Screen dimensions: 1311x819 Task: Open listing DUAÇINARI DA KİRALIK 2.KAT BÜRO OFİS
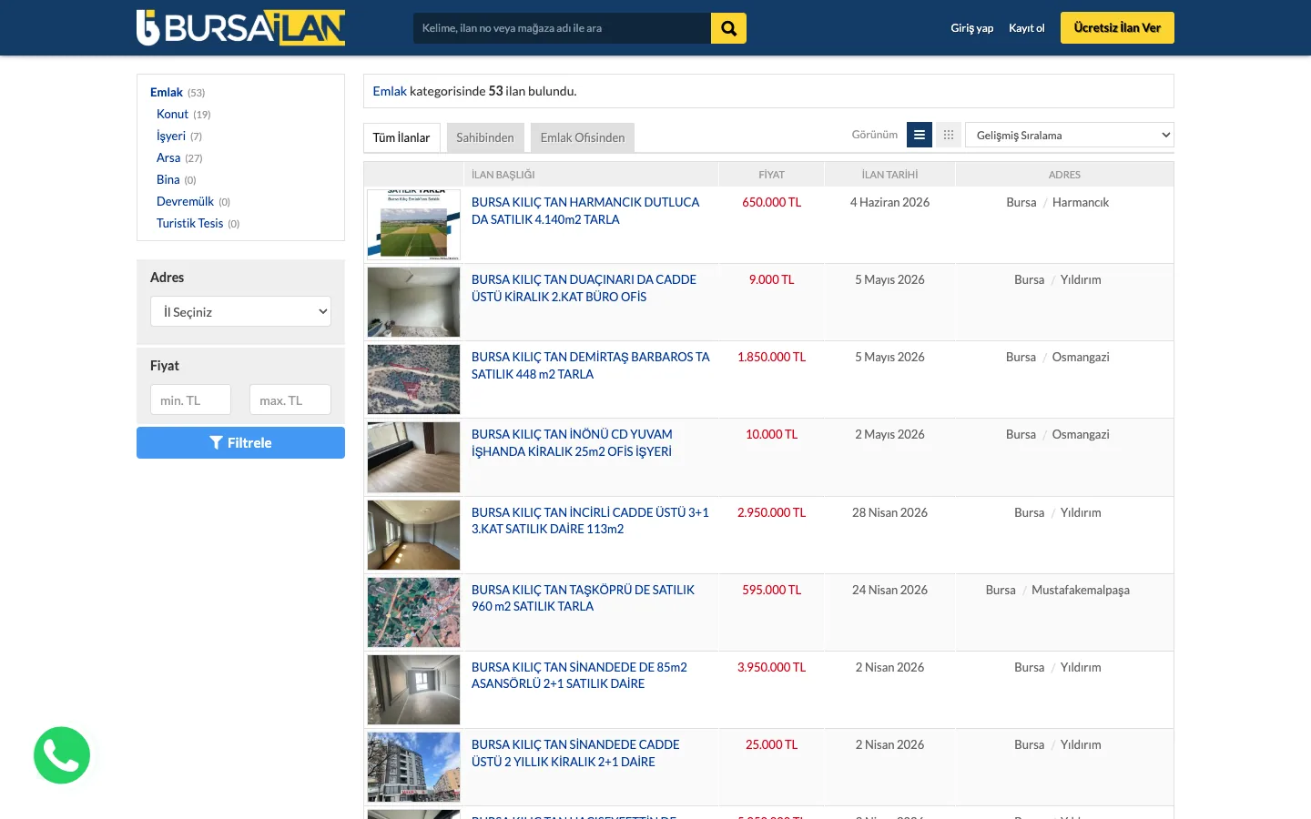point(584,288)
